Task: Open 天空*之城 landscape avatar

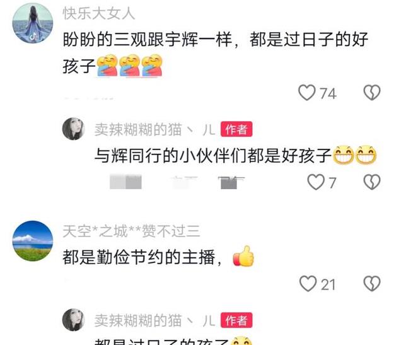Action: pyautogui.click(x=33, y=241)
